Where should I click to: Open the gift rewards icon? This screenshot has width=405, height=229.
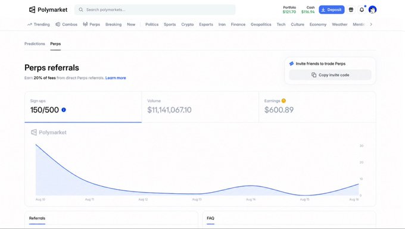(x=351, y=10)
